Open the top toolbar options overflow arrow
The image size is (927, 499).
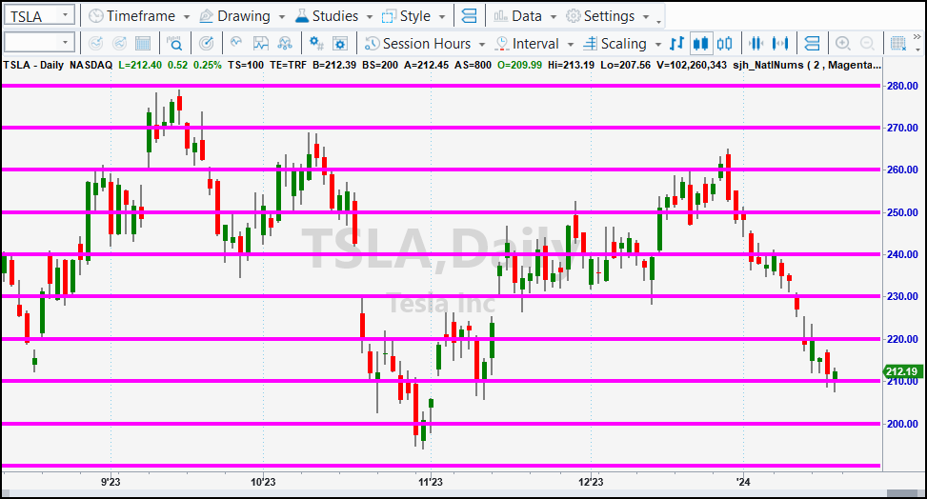coord(659,21)
